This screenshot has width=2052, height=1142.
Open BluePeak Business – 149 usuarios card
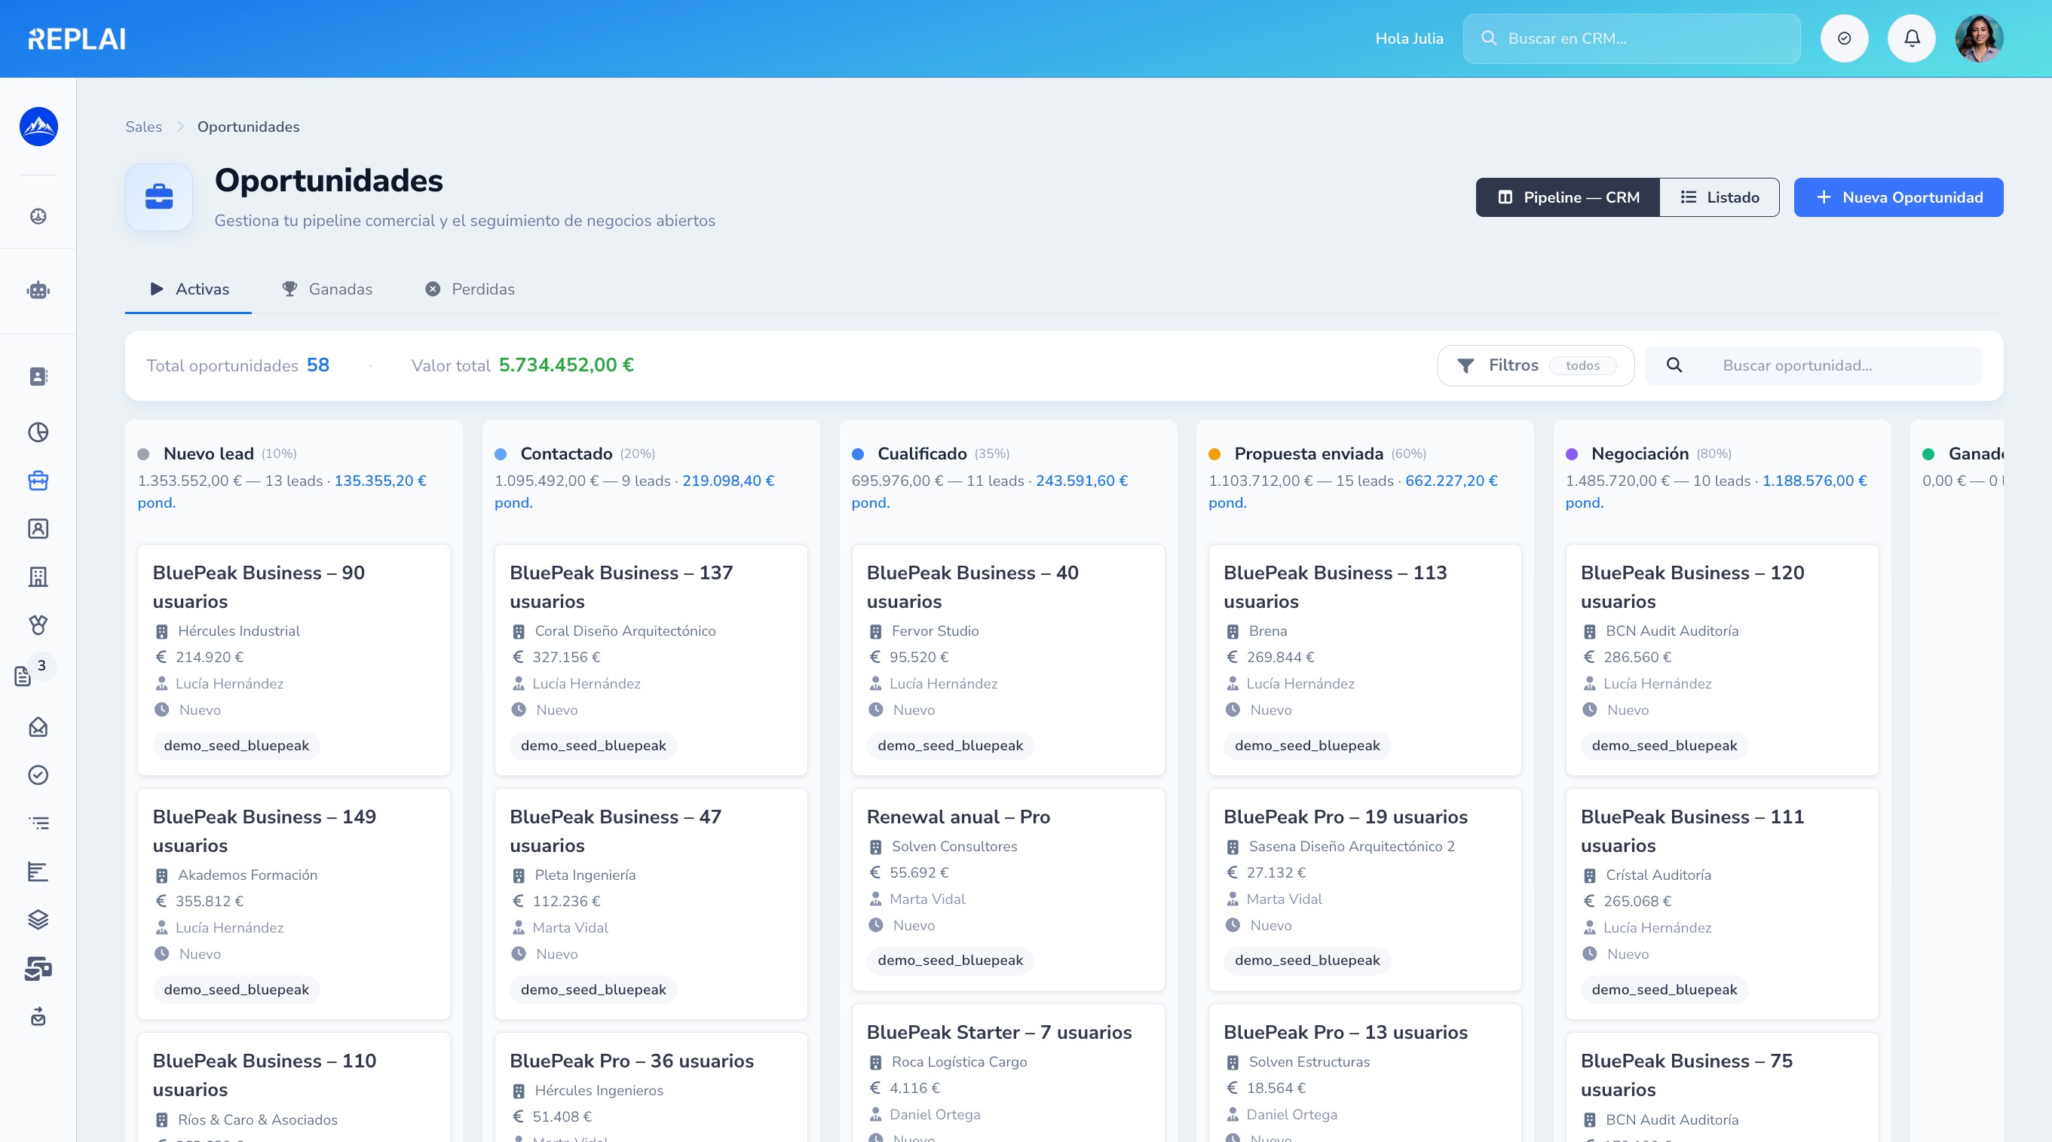tap(294, 903)
